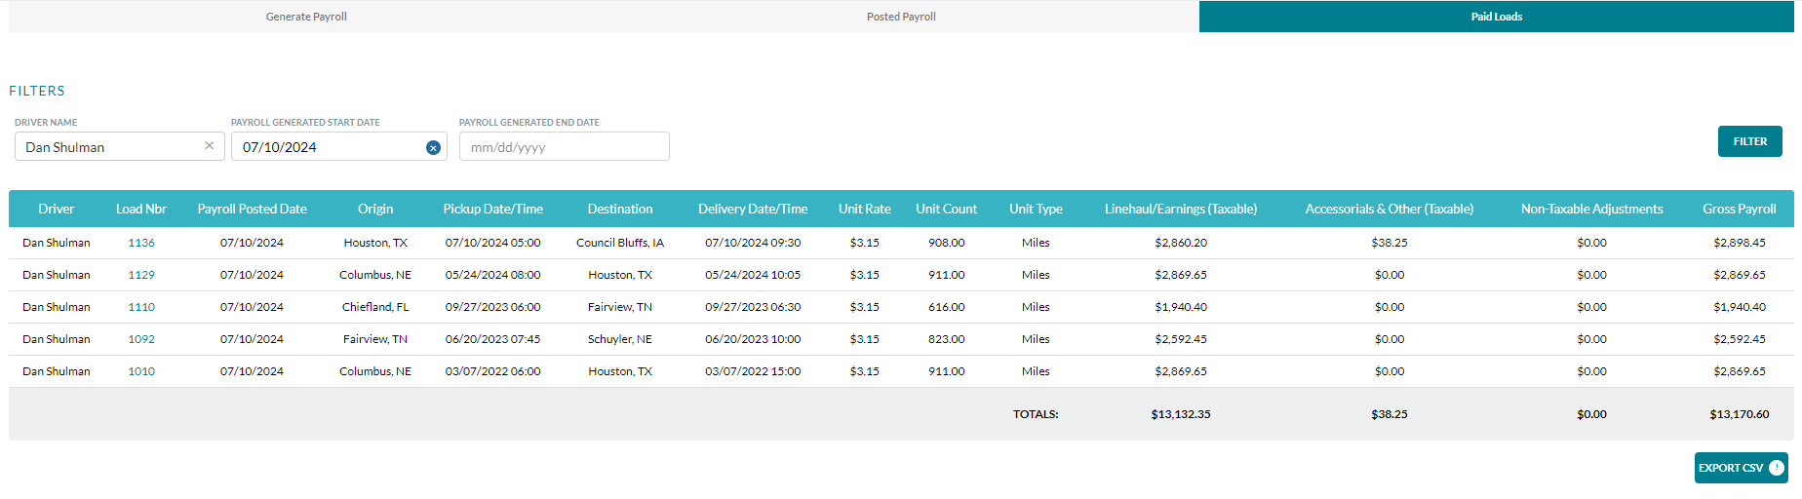Open the Posted Payroll tab
Screen dimensions: 1802x499
(x=901, y=17)
